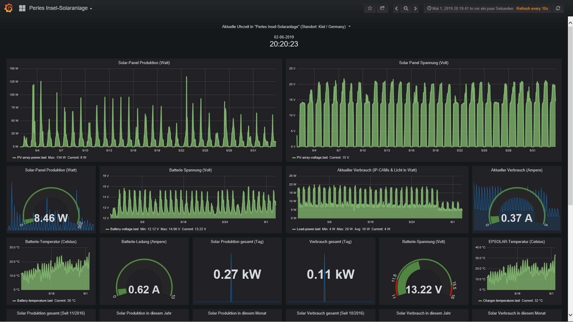
Task: Click the scrollbar down arrow
Action: tap(570, 315)
